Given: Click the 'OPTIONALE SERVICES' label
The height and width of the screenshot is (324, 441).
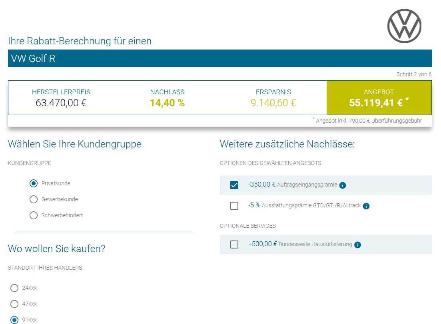Looking at the screenshot, I should pos(247,226).
